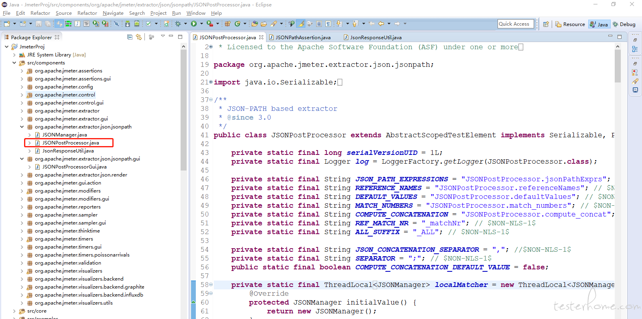Click the Open Type icon
The image size is (642, 319).
255,24
